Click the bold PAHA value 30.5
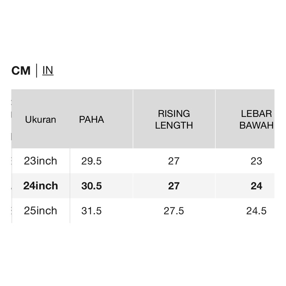 coord(92,186)
